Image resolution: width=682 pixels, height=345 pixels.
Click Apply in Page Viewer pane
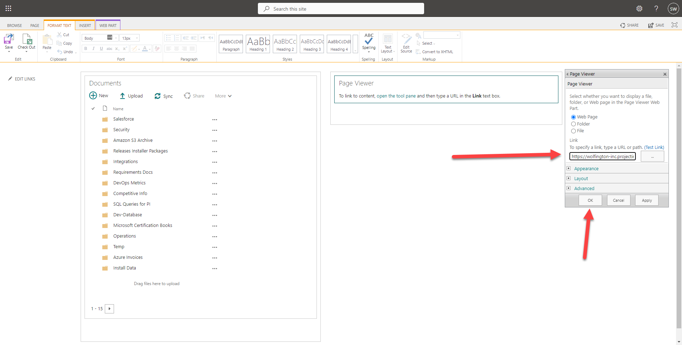pyautogui.click(x=647, y=200)
